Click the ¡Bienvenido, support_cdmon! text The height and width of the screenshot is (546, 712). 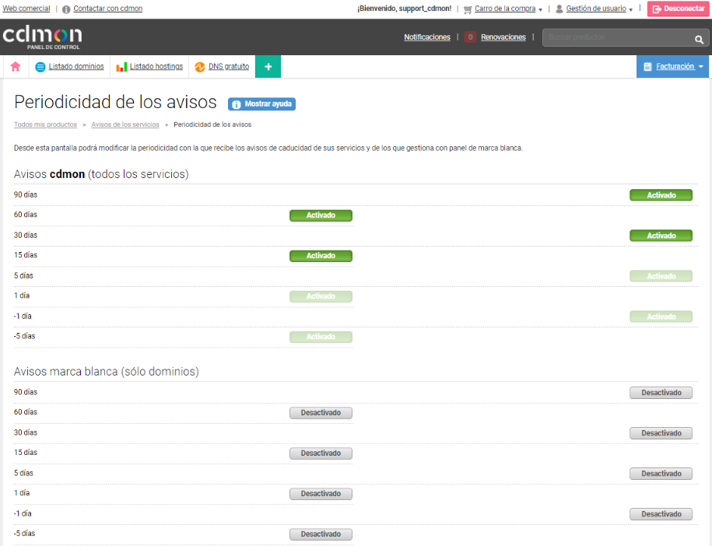pyautogui.click(x=404, y=9)
